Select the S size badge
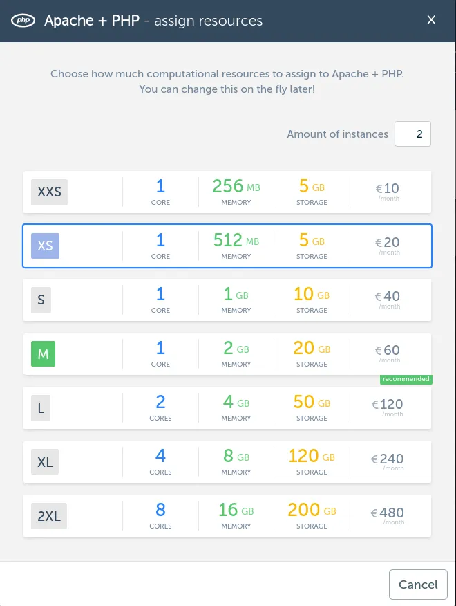The width and height of the screenshot is (456, 606). [41, 300]
